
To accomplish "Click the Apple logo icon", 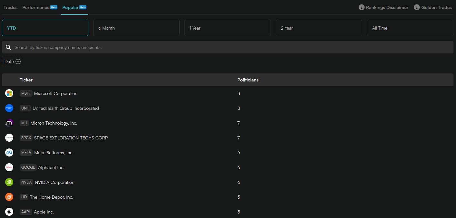I will [x=9, y=212].
